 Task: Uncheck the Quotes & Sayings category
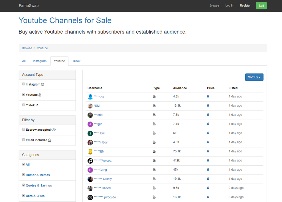(23, 185)
